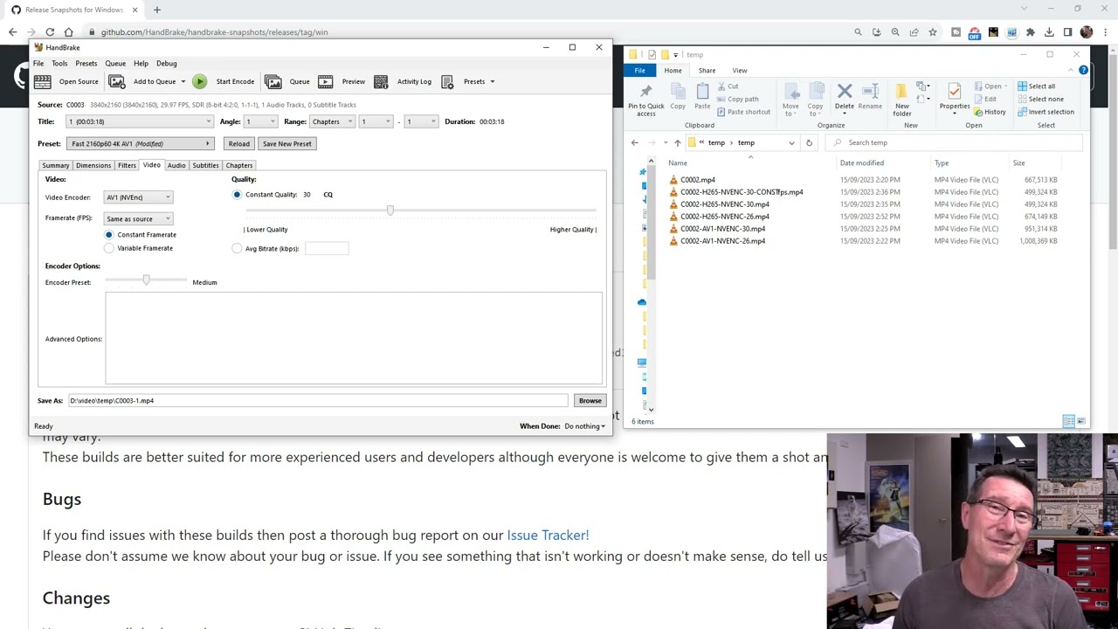
Task: Click the Save As file path field
Action: tap(318, 401)
